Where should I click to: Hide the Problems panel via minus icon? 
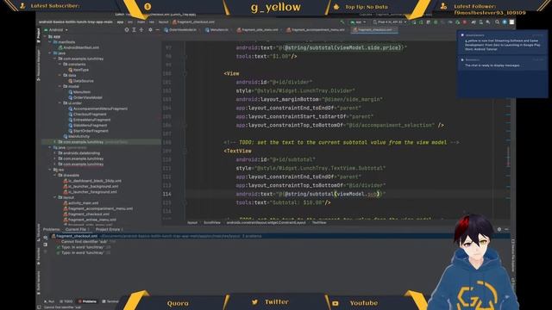(506, 229)
